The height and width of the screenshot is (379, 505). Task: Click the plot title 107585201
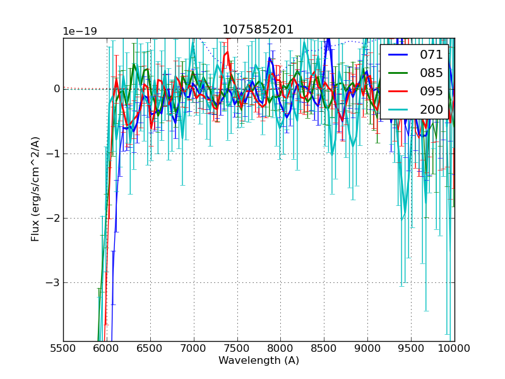[x=258, y=30]
